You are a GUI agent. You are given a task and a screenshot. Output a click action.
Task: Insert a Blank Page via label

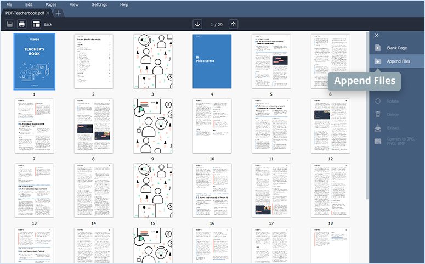pos(397,48)
